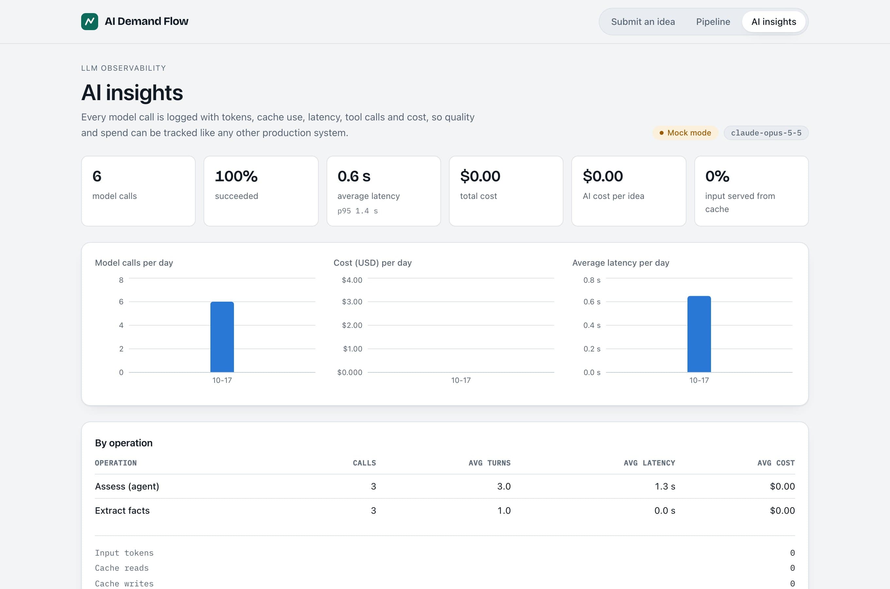Open the AI Demand Flow home title
The width and height of the screenshot is (890, 589).
(x=147, y=21)
